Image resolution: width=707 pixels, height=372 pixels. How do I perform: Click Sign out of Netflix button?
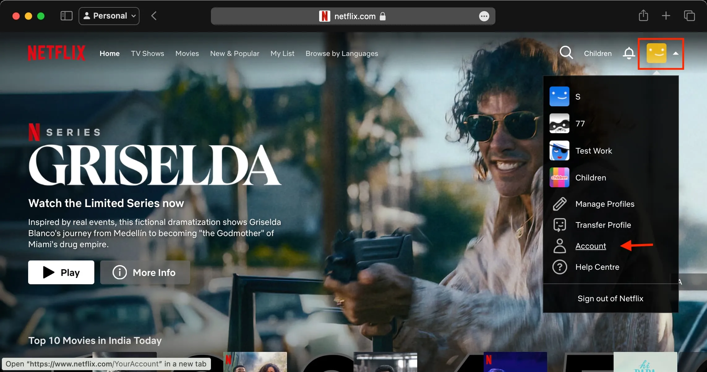[x=610, y=298]
